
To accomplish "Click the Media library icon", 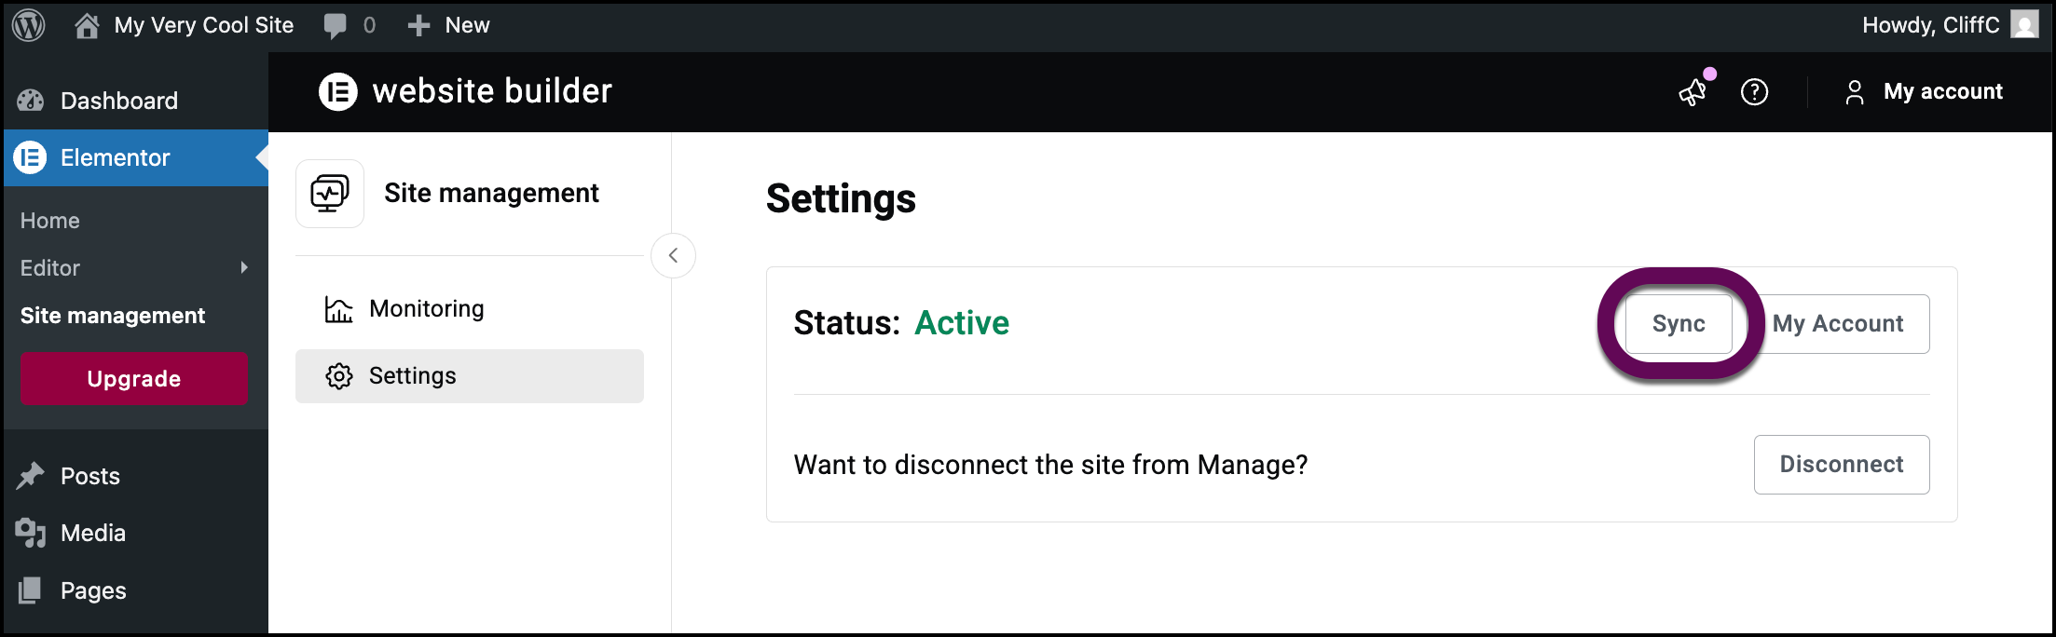I will 31,533.
